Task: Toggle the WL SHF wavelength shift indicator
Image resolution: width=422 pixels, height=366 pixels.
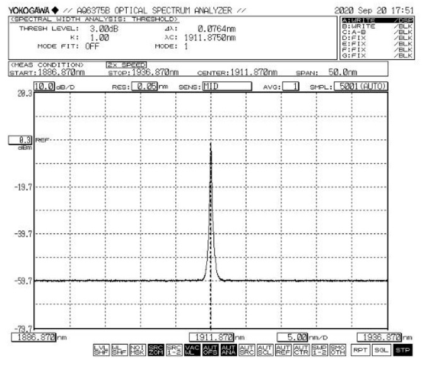Action: [x=119, y=350]
